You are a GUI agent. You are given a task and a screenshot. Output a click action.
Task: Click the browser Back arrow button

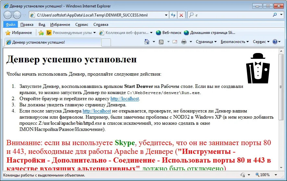click(8, 15)
